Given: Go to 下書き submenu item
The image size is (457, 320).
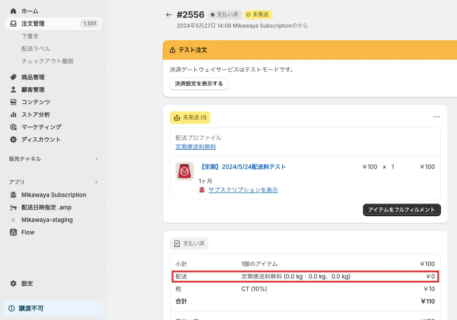Looking at the screenshot, I should point(30,36).
